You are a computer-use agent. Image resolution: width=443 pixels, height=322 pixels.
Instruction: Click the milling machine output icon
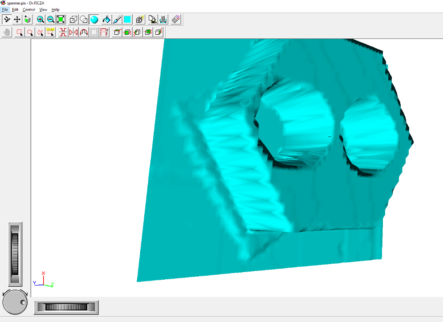[x=163, y=19]
